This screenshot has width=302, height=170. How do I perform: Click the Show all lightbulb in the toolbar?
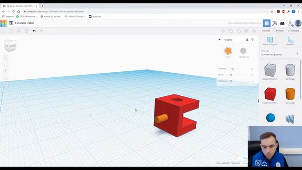coord(223,31)
